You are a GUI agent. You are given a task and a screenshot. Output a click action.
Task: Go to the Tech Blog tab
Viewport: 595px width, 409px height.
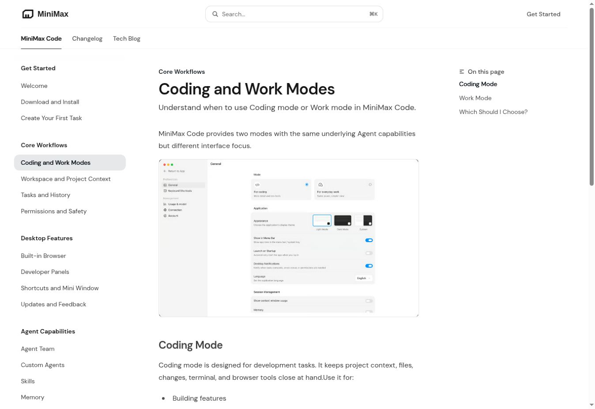(127, 38)
